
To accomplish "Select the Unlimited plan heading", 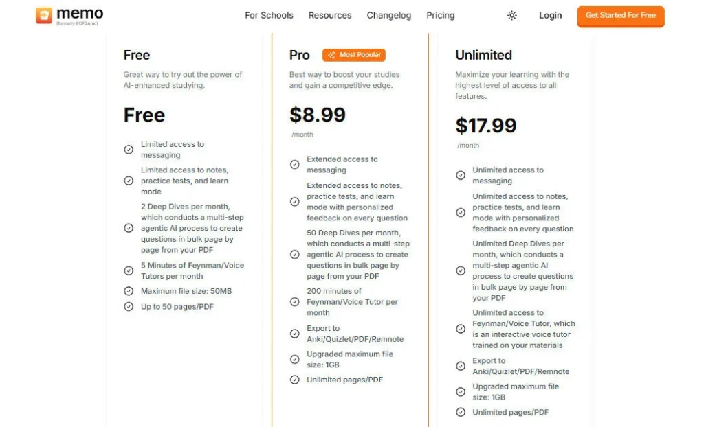I will point(483,55).
